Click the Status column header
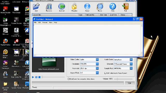Viewport: 166px width, 93px height. coord(123,15)
